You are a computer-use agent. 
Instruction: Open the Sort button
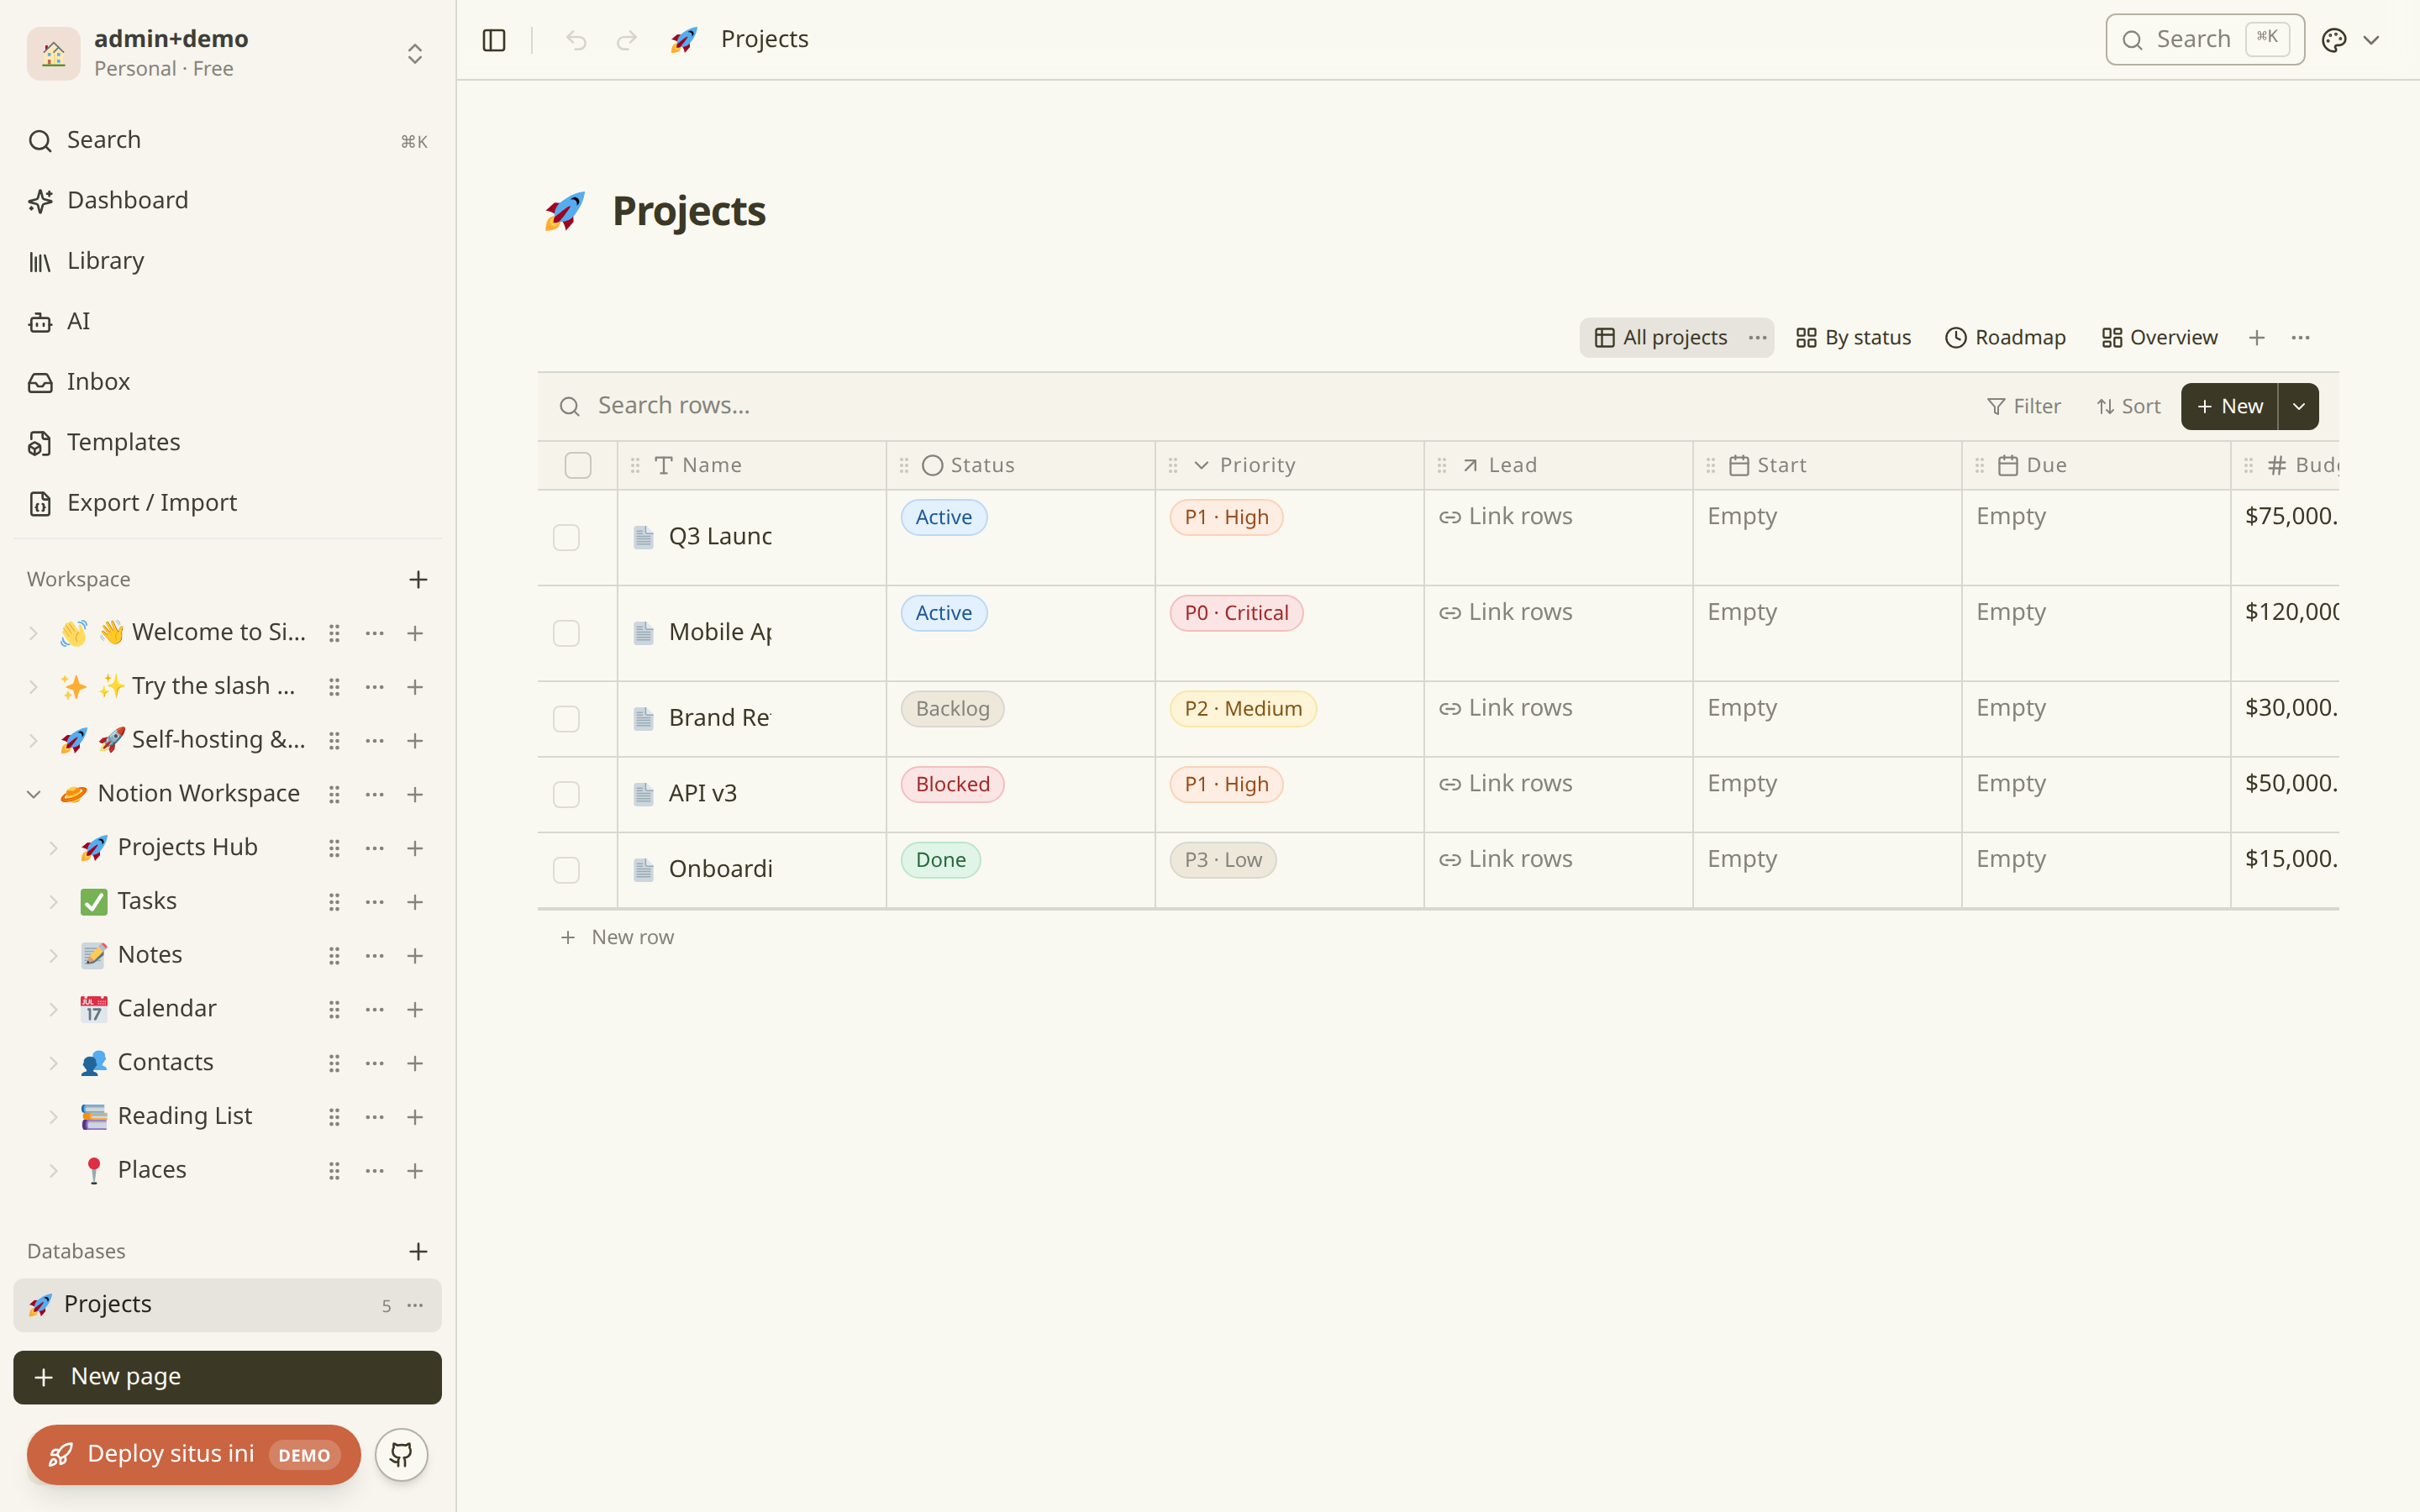(x=2128, y=407)
